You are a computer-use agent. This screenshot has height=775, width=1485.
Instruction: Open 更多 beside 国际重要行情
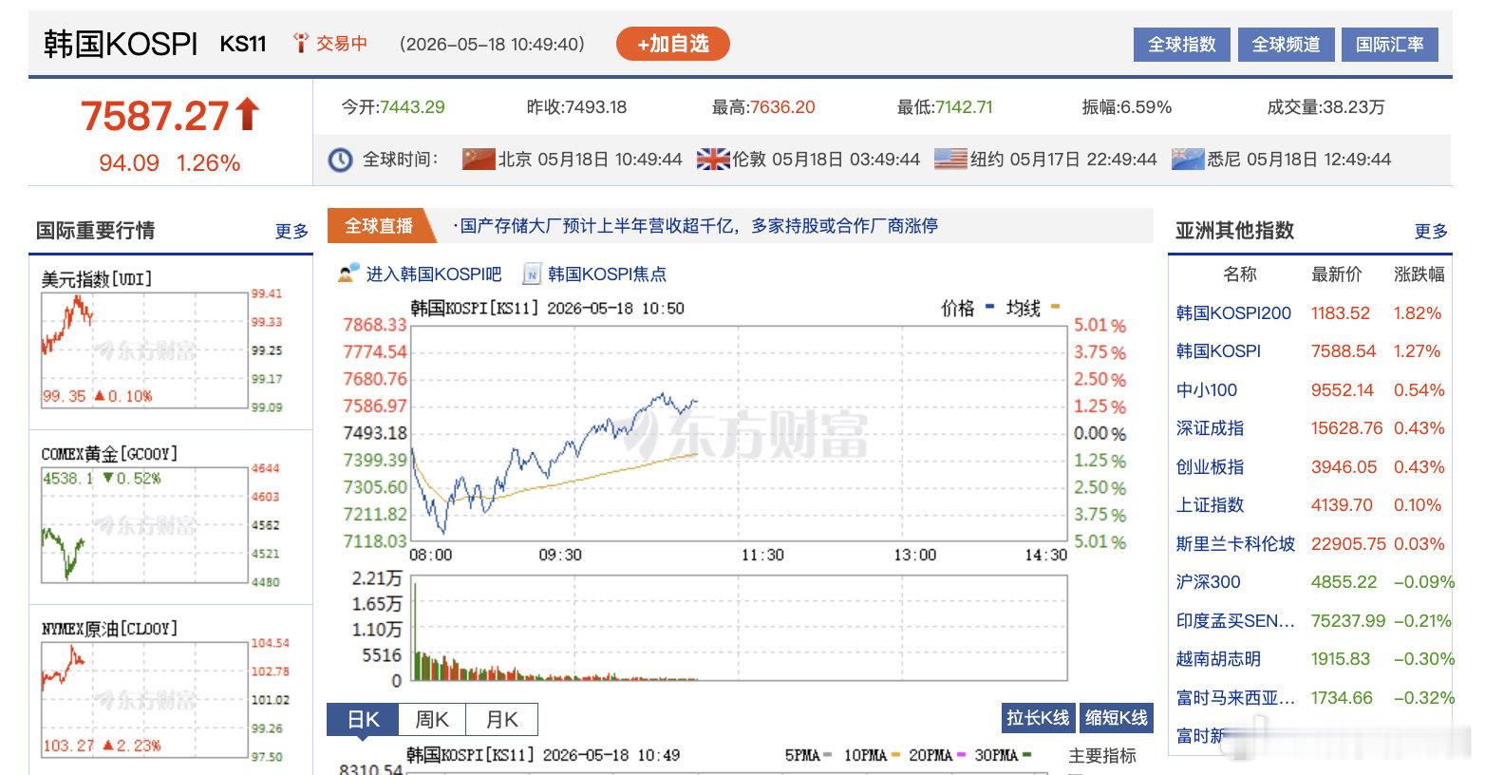pyautogui.click(x=291, y=231)
